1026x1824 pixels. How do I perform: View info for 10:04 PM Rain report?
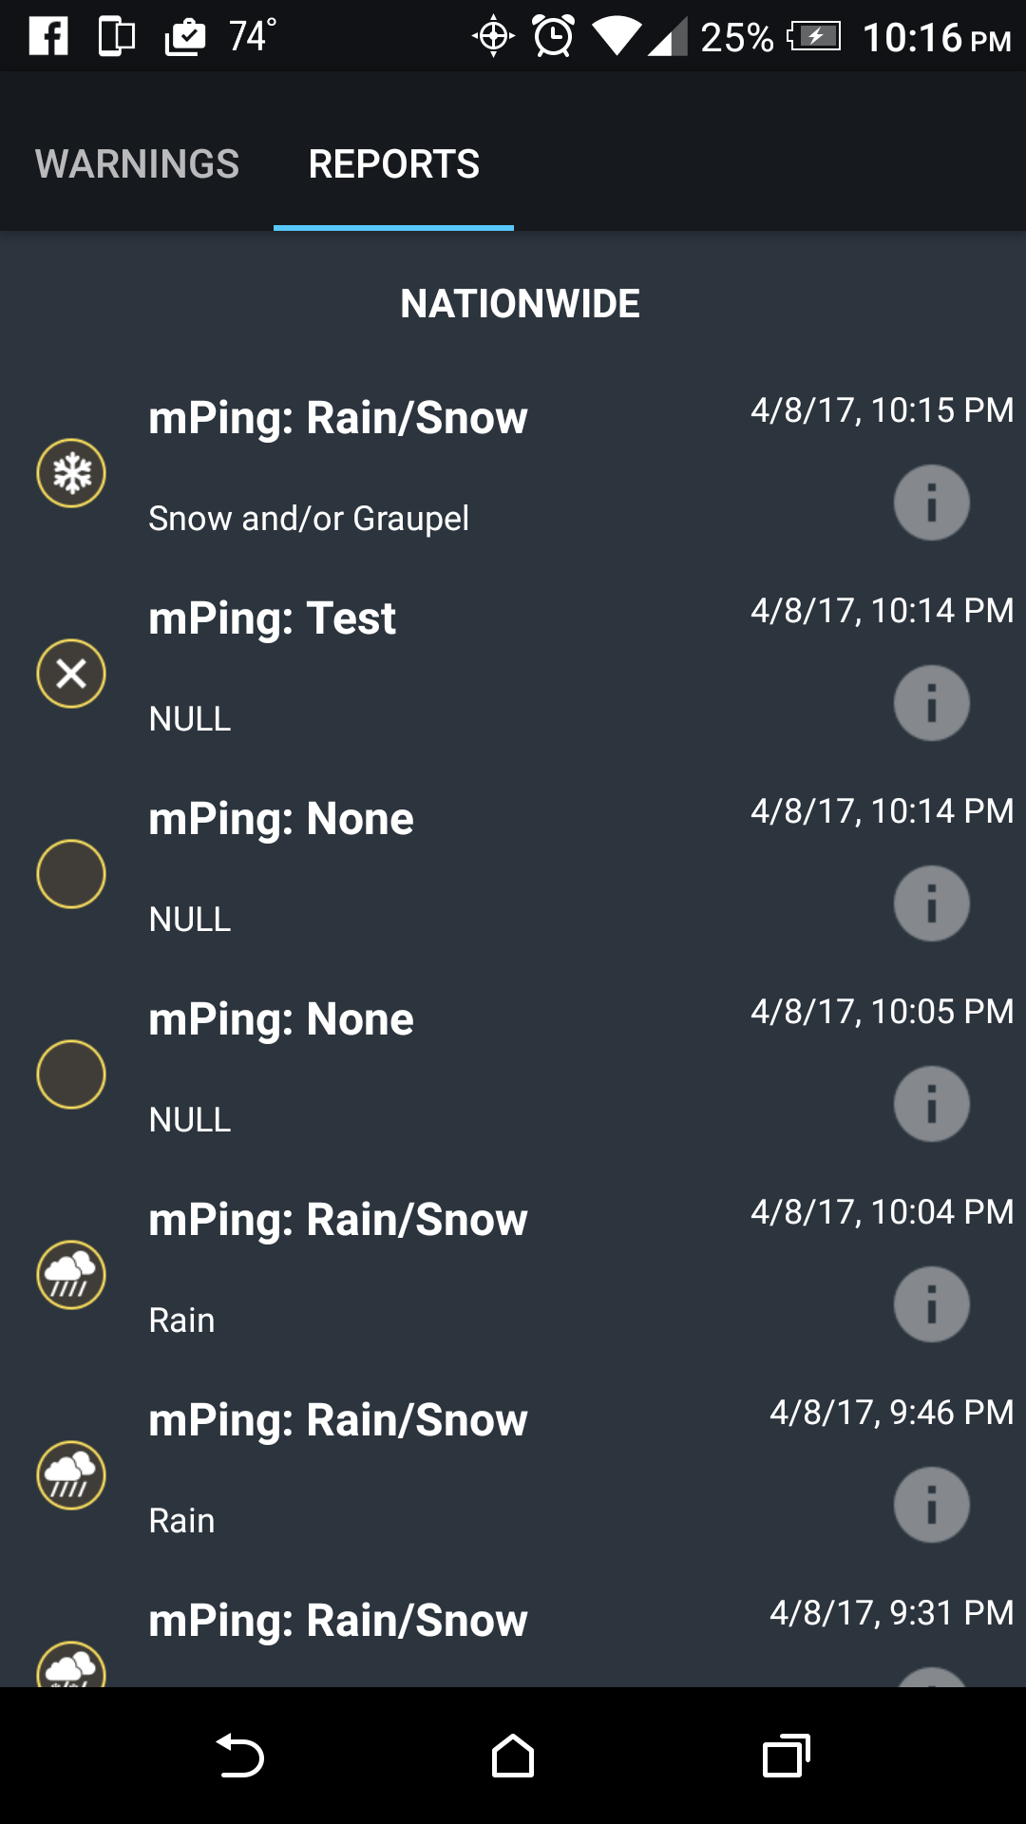pos(931,1304)
